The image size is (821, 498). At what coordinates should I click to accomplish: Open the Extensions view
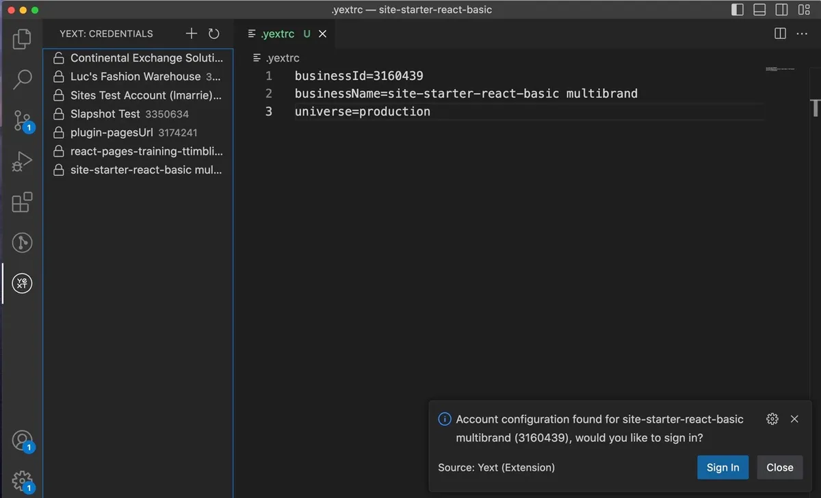coord(22,202)
